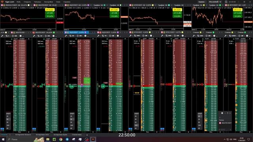The height and width of the screenshot is (142, 253).
Task: Click the Windows Start button
Action: point(3,139)
